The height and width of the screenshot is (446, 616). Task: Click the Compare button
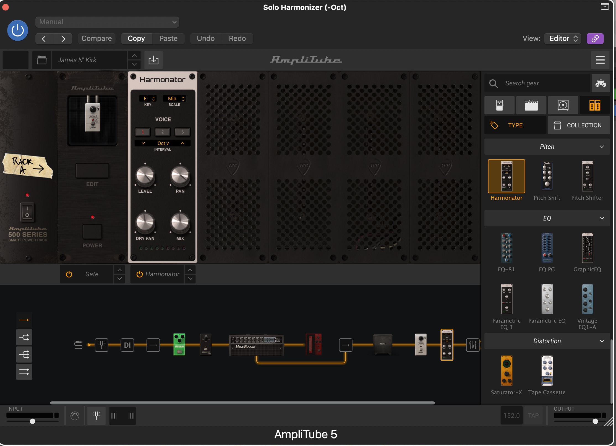(96, 38)
